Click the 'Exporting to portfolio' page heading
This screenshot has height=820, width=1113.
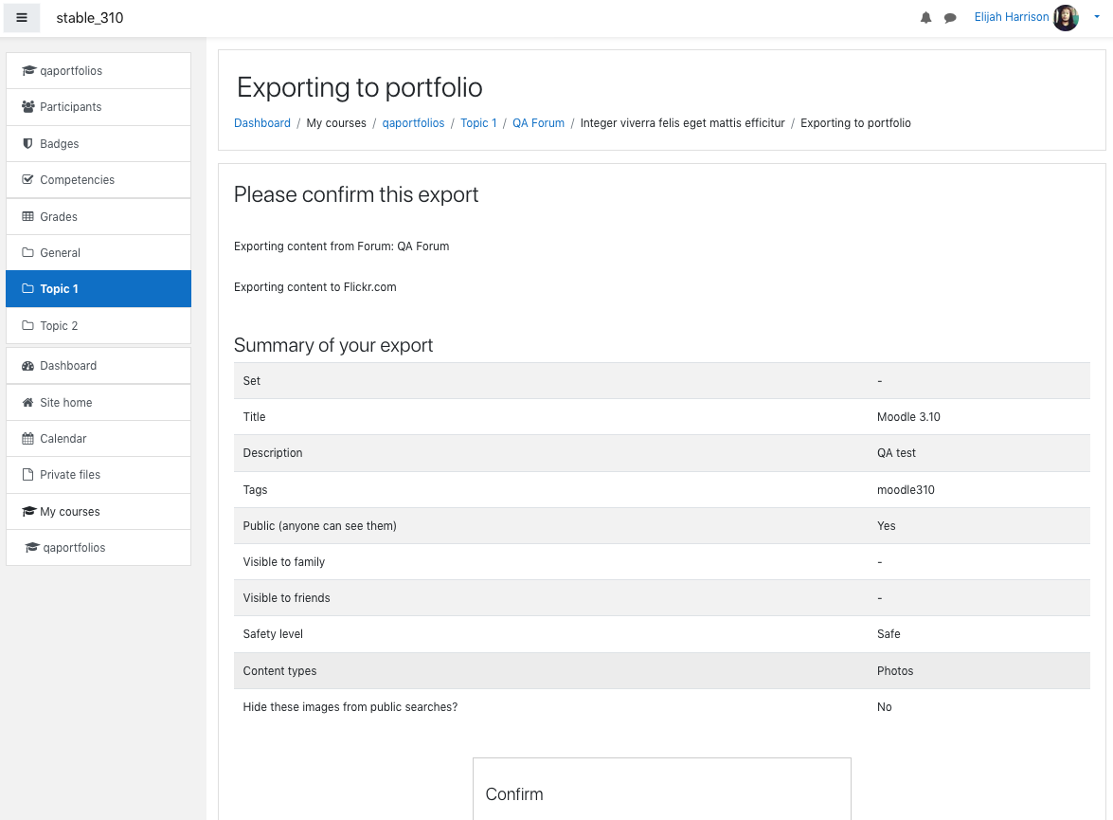[359, 87]
